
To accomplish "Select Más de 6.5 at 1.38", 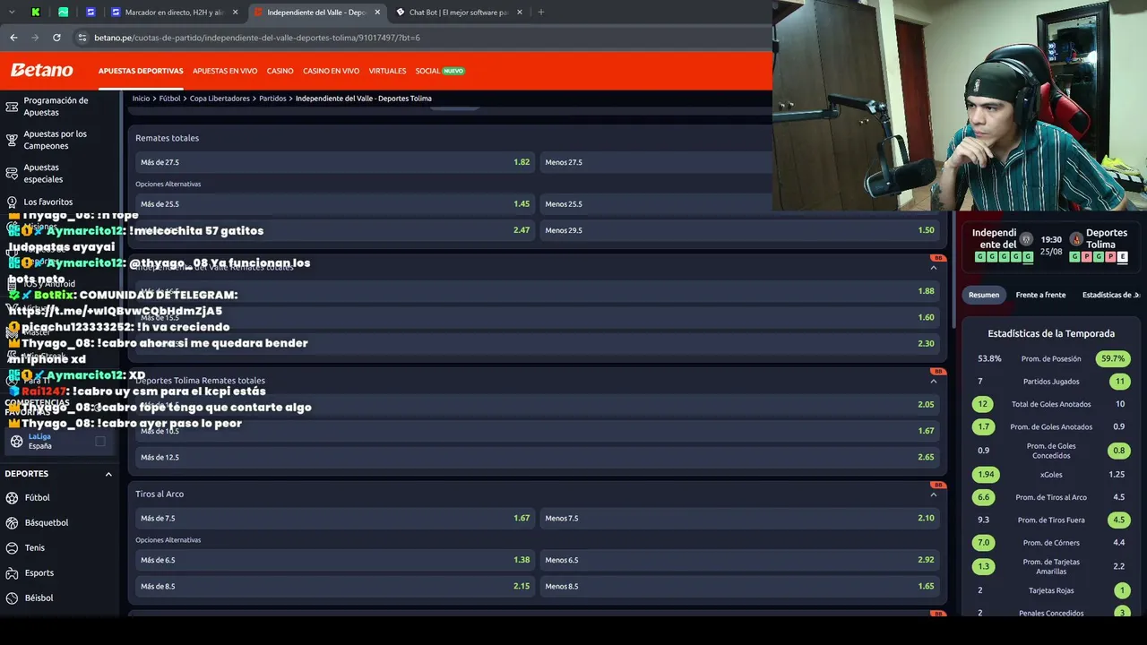I will click(x=335, y=560).
